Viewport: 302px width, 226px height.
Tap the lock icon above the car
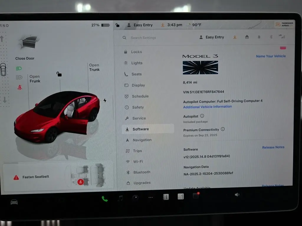59,74
